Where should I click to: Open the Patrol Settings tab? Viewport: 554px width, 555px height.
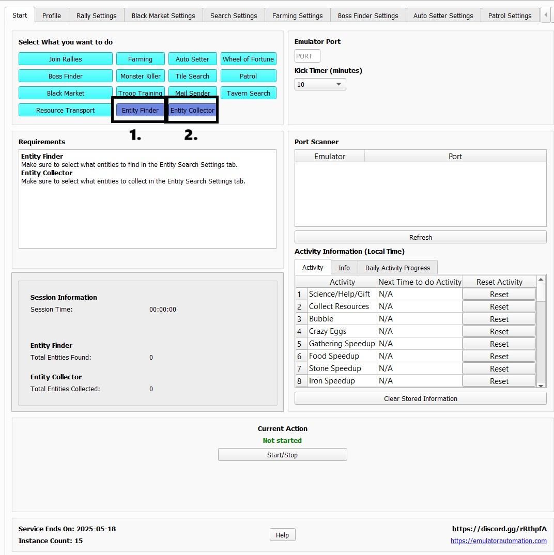tap(510, 16)
